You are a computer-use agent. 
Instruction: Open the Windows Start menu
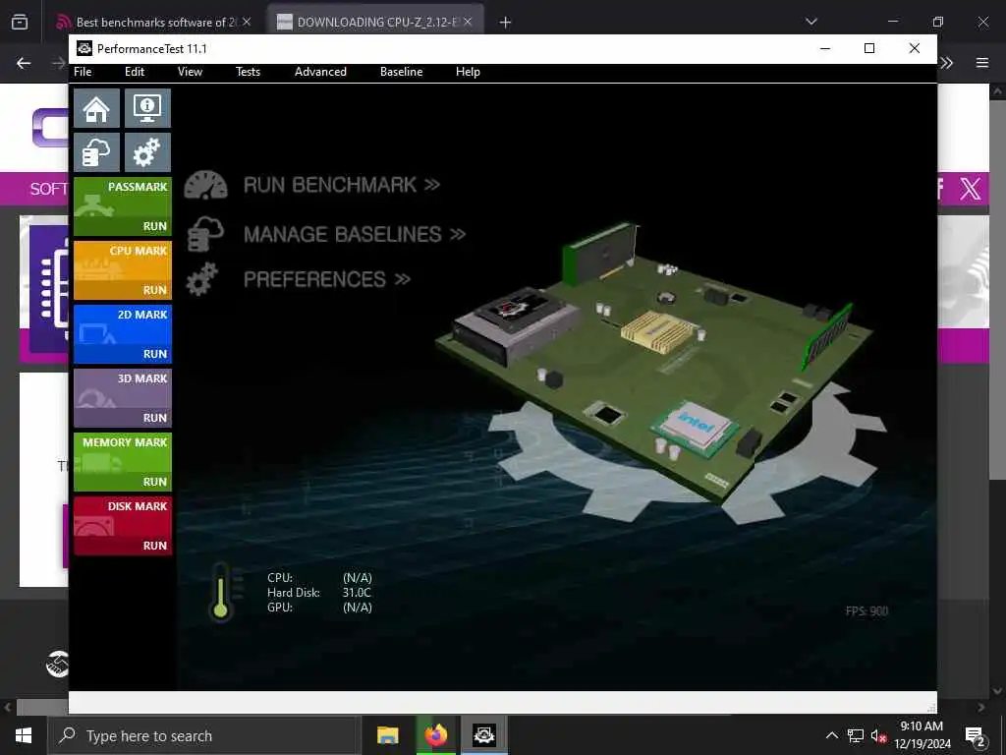point(24,735)
